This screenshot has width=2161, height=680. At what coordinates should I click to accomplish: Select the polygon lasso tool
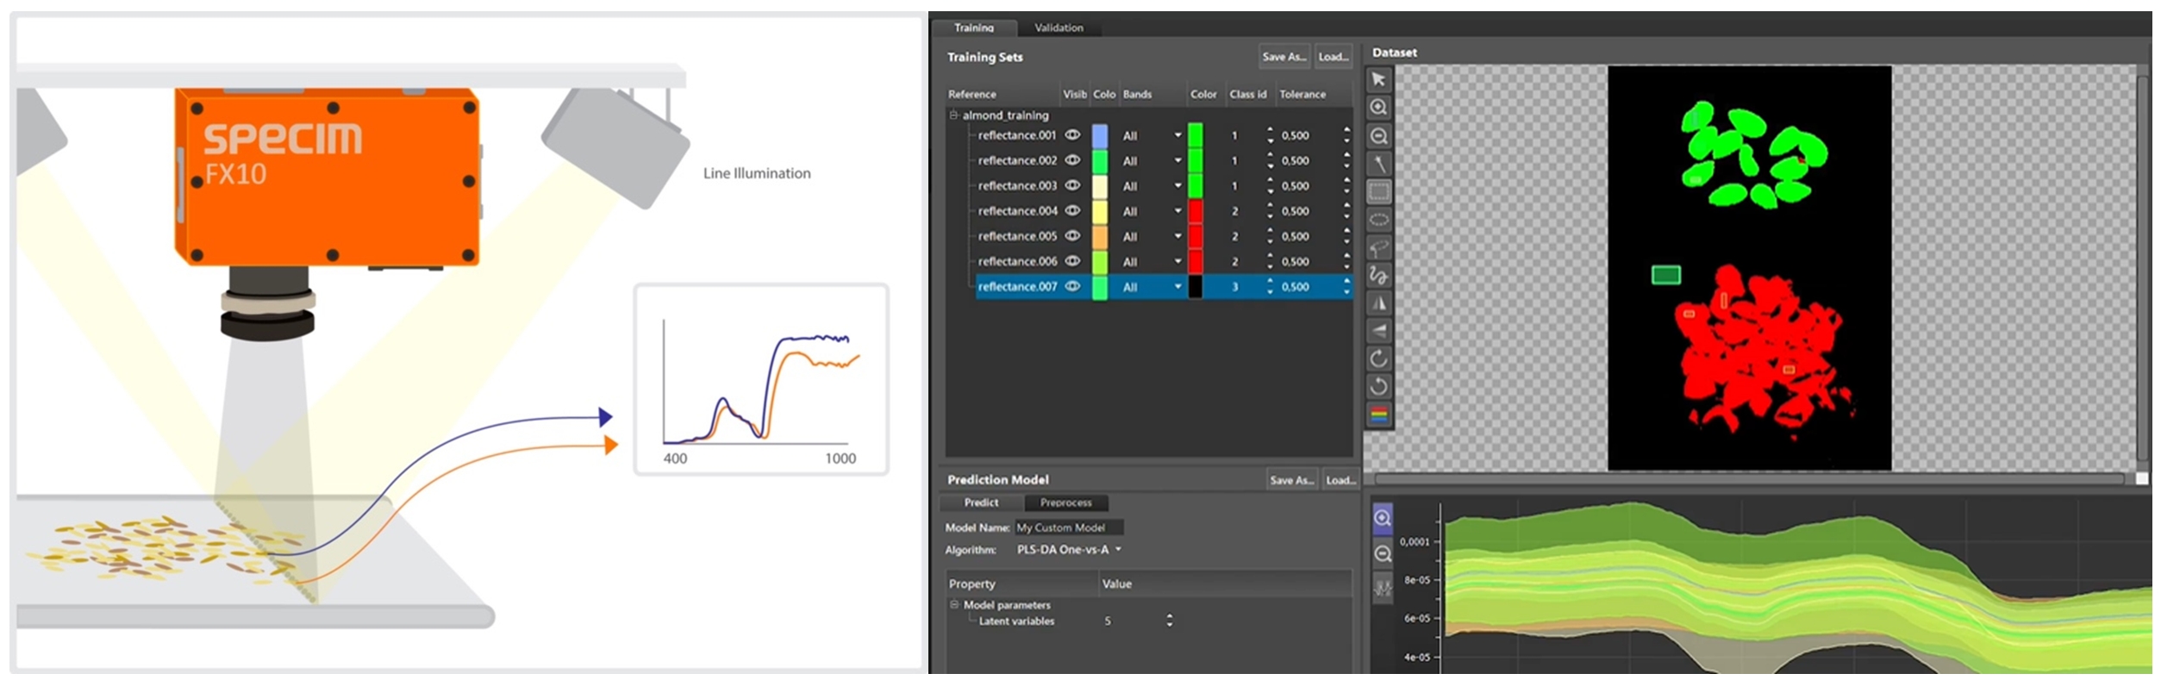1378,248
